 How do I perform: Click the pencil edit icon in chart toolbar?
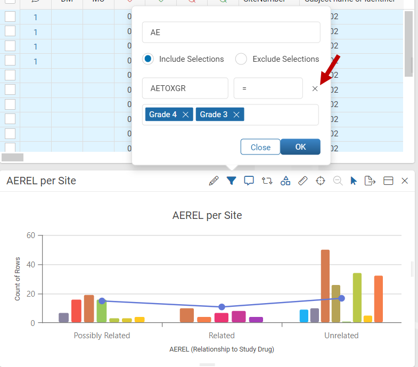pyautogui.click(x=214, y=181)
